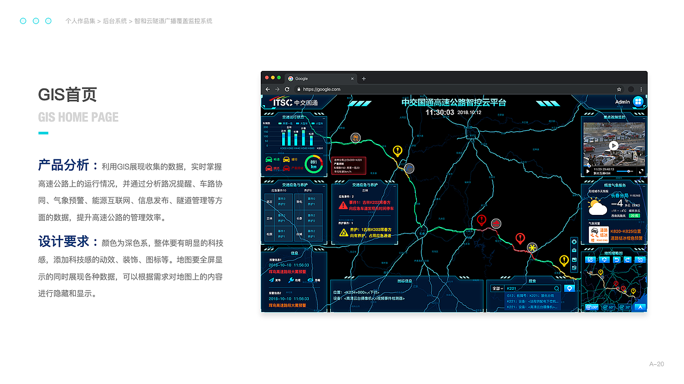Click the edit button in the mini-map toolbar
Screen dimensions: 684x384
pyautogui.click(x=590, y=260)
